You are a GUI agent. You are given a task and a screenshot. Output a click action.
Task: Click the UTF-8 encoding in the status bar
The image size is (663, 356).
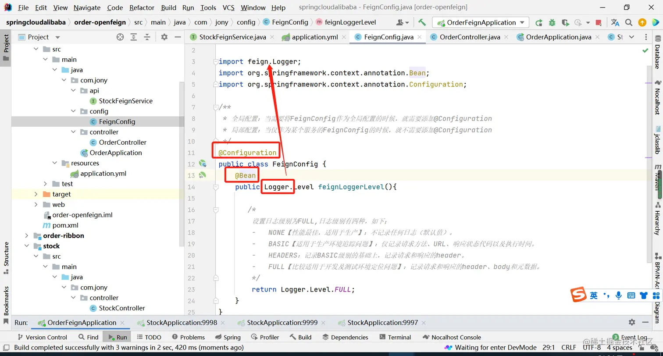tap(592, 348)
